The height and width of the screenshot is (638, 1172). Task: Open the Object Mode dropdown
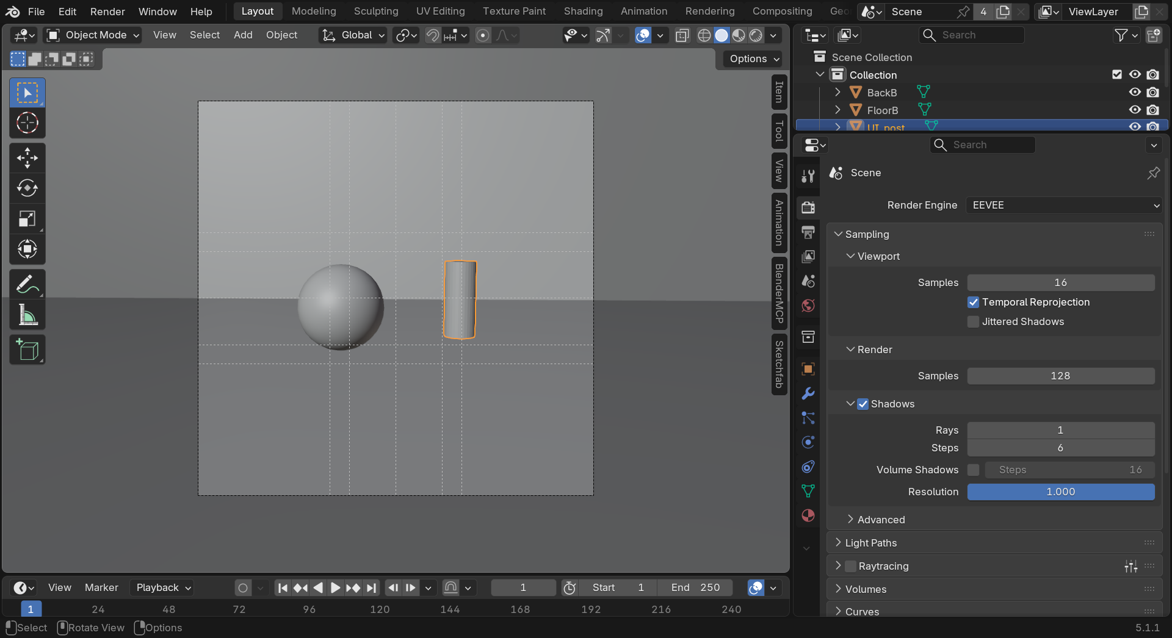93,35
